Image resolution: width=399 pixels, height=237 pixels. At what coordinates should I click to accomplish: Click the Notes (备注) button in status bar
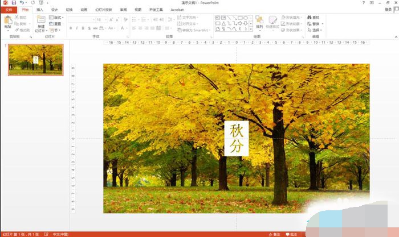click(275, 234)
